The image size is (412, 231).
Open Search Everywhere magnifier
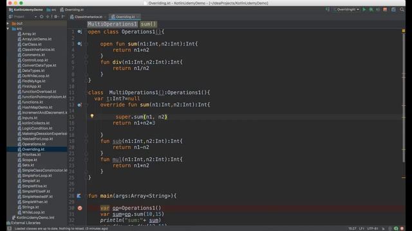click(402, 10)
